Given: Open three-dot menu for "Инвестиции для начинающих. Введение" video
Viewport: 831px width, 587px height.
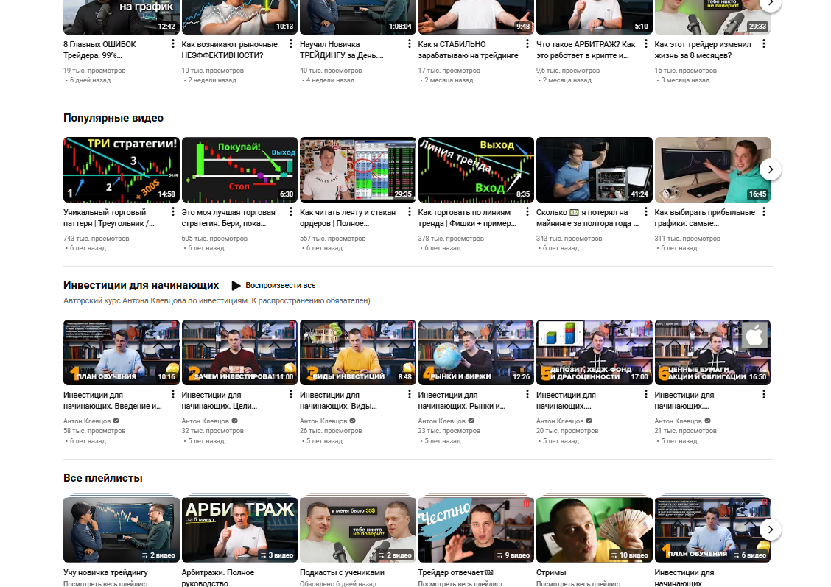Looking at the screenshot, I should tap(172, 396).
